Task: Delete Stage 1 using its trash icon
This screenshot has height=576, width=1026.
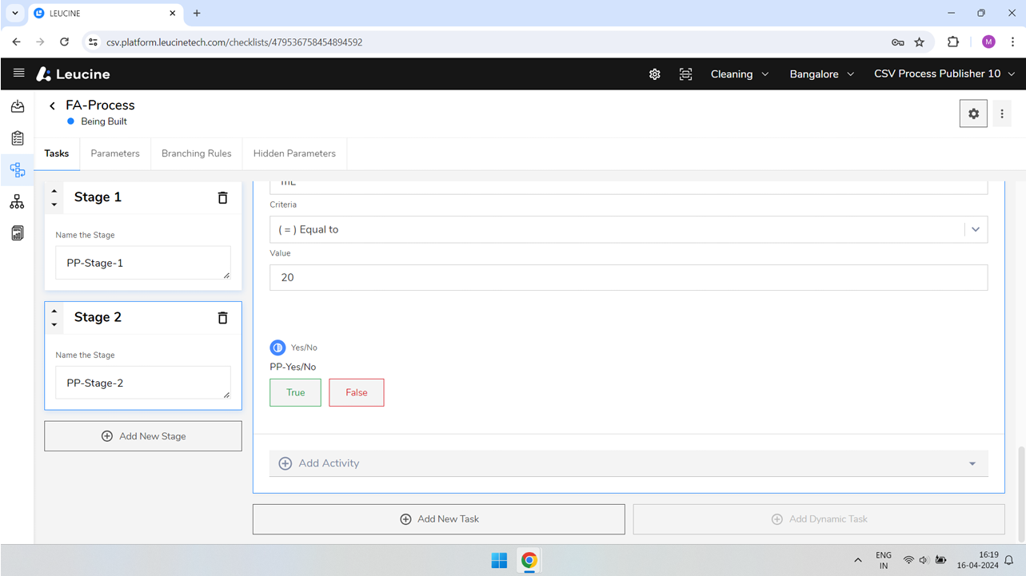Action: pyautogui.click(x=222, y=197)
